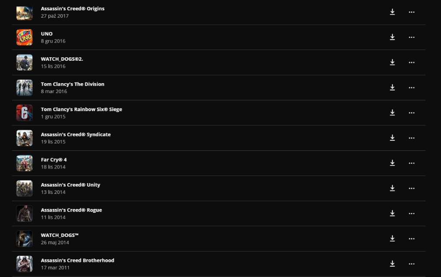Image resolution: width=441 pixels, height=277 pixels.
Task: Click the UNO game thumbnail
Action: coord(25,37)
